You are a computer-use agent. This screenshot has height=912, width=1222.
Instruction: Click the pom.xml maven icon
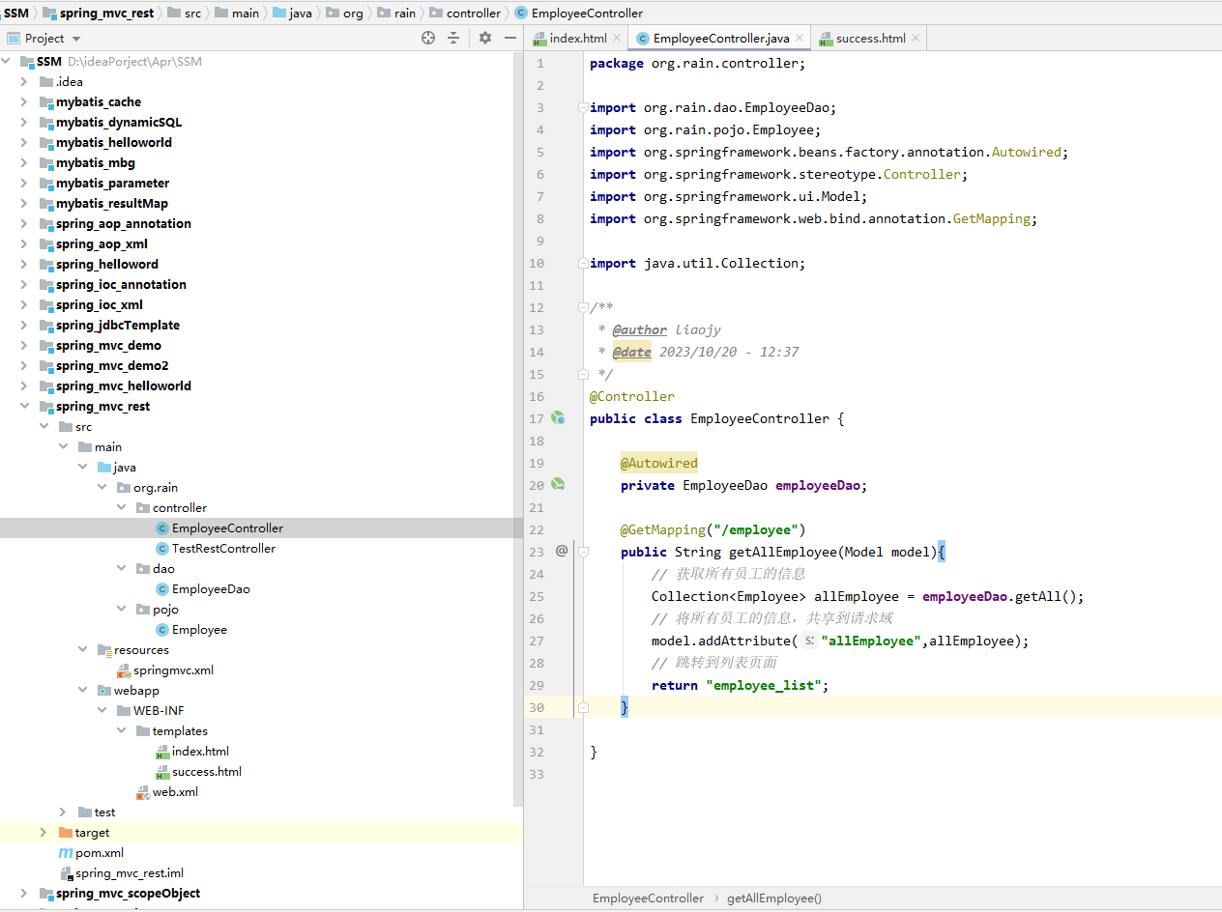(x=66, y=853)
